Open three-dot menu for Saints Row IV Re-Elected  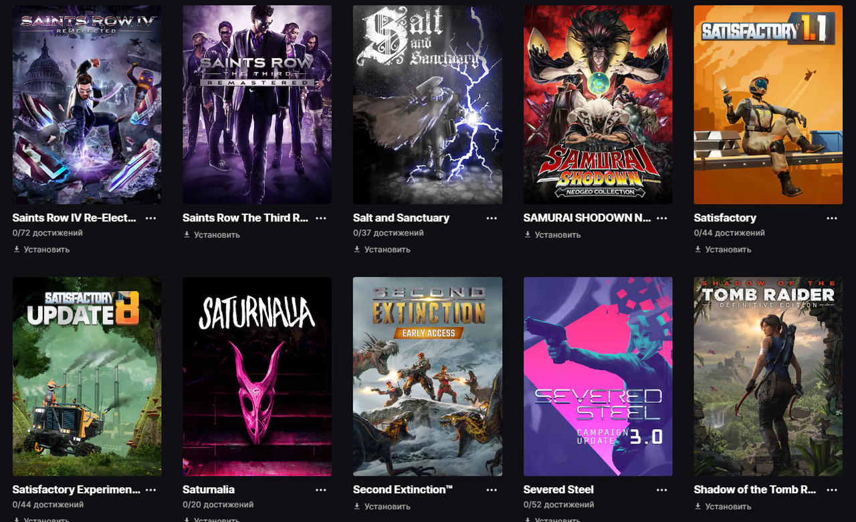tap(151, 218)
